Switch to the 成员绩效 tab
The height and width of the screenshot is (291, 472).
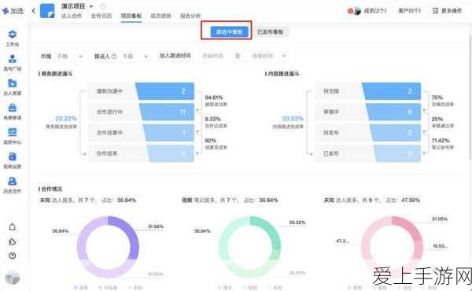[160, 16]
